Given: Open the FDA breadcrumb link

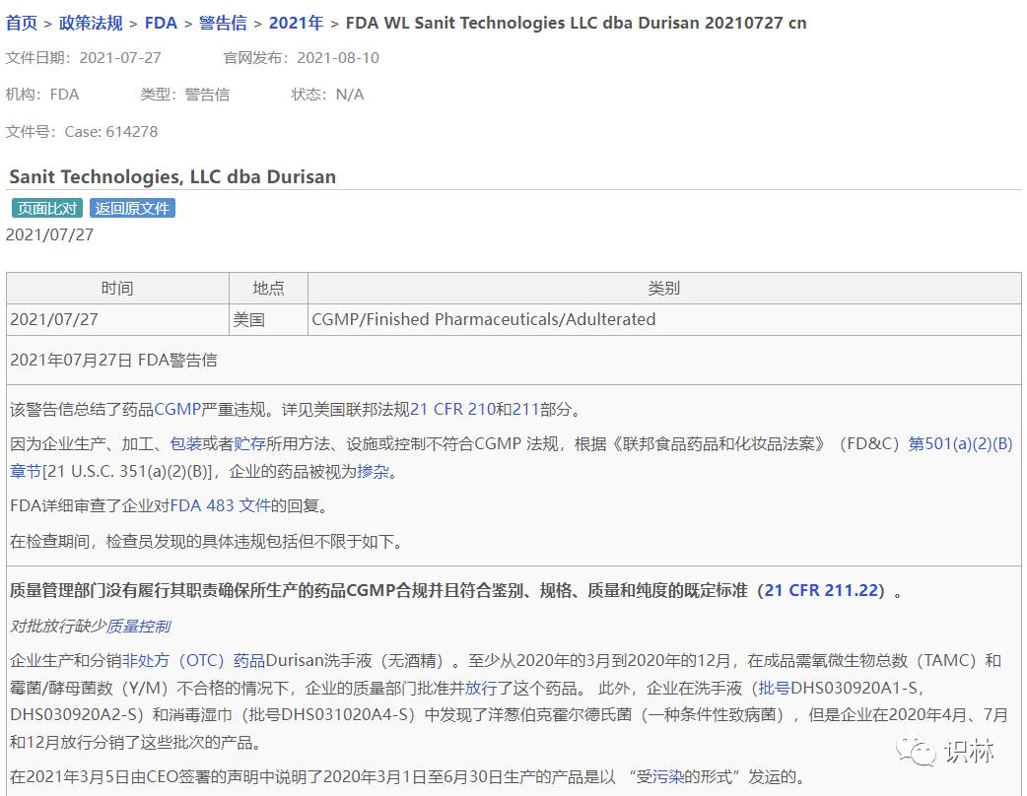Looking at the screenshot, I should (161, 23).
